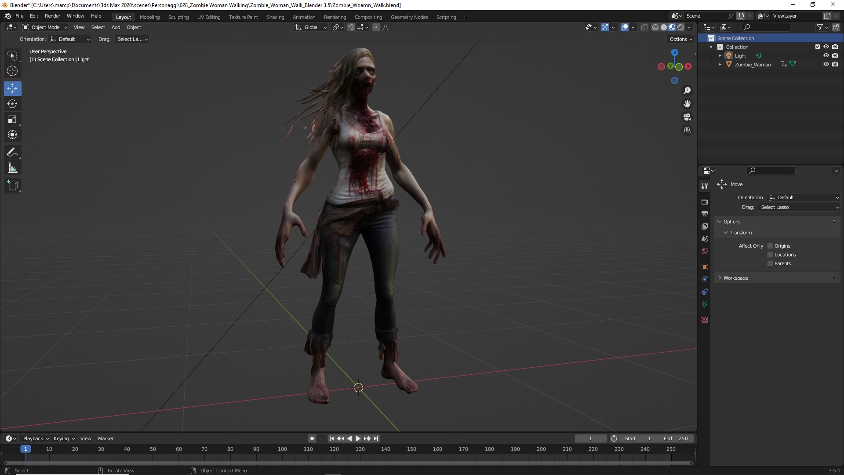Open the header Drag Select La... dropdown
Screen dimensions: 844x475
point(132,39)
